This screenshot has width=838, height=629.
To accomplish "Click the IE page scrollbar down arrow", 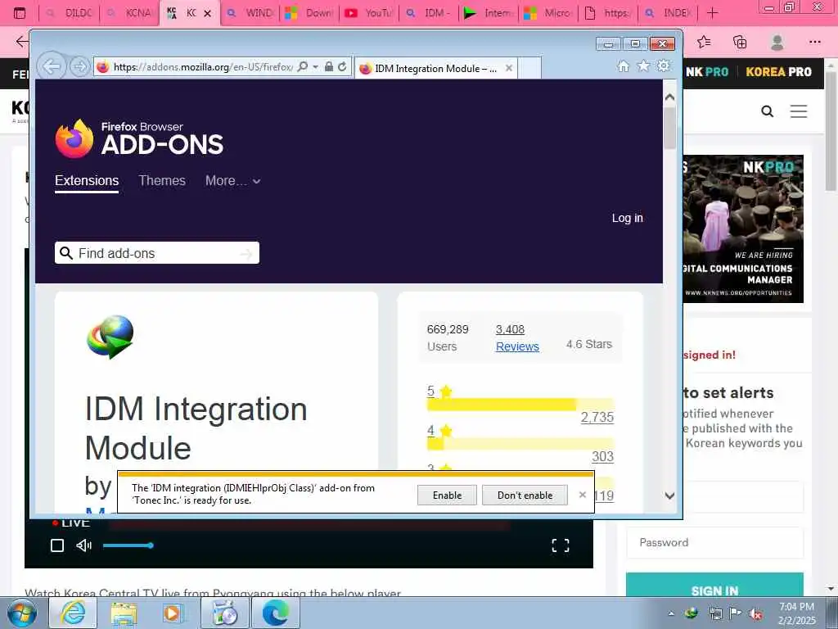I will (x=669, y=496).
